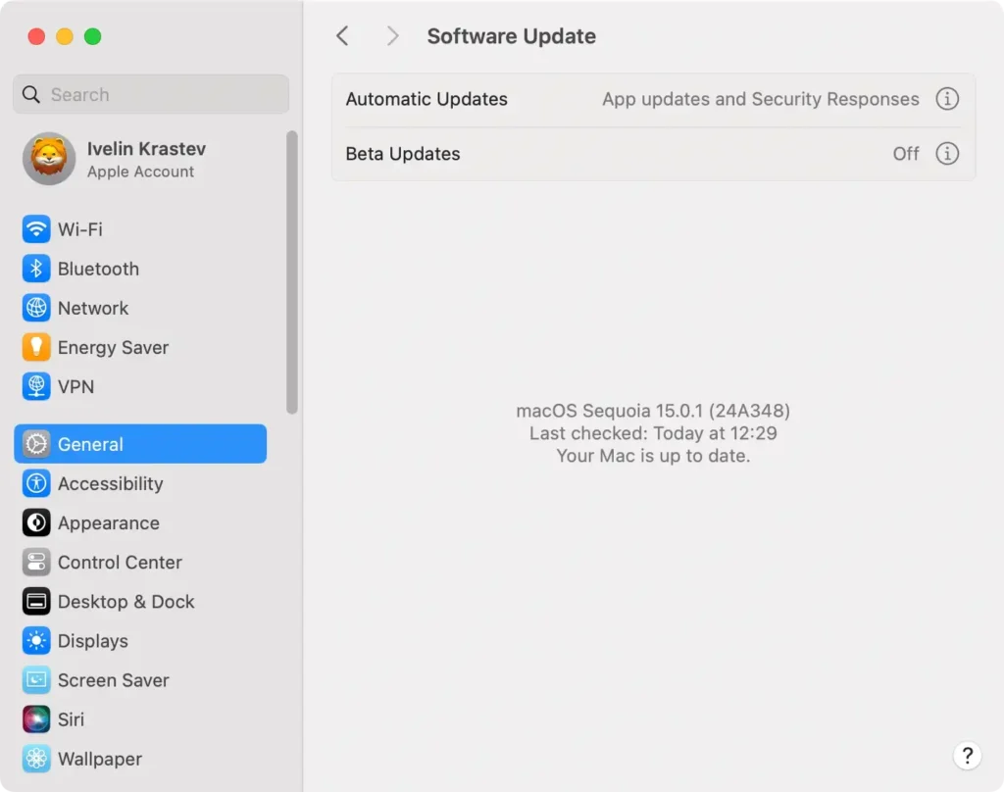Screen dimensions: 1004x792
Task: Select the Appearance label
Action: (x=109, y=522)
